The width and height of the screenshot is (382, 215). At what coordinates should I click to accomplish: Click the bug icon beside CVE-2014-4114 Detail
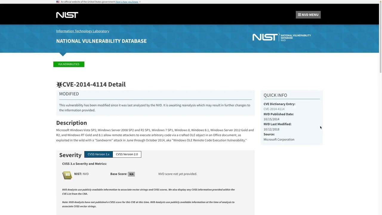pyautogui.click(x=59, y=85)
